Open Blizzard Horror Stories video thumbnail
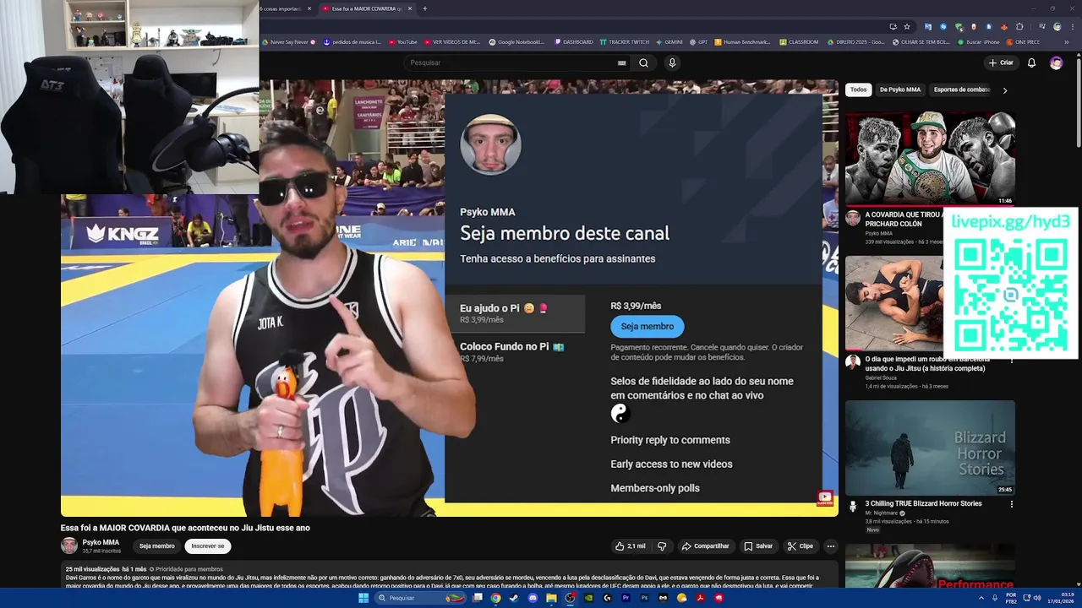 click(930, 448)
